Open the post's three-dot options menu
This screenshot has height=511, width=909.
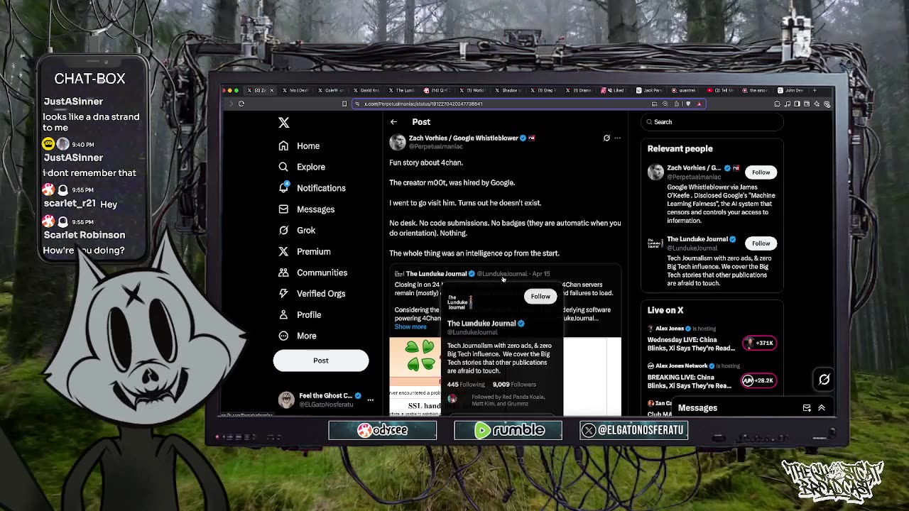(617, 138)
